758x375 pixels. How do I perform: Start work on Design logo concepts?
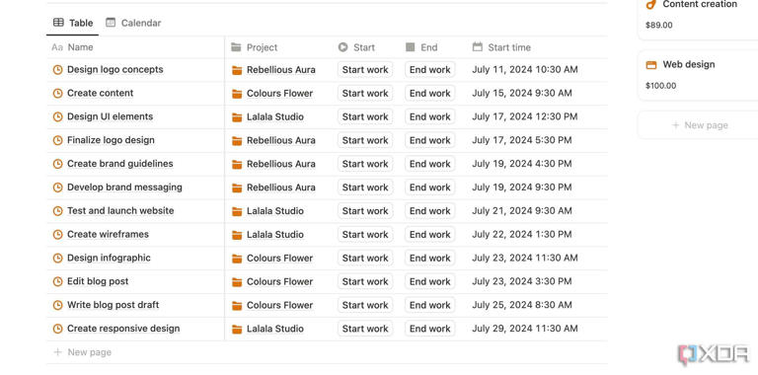pyautogui.click(x=365, y=70)
